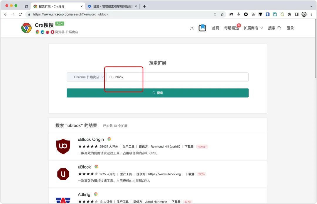This screenshot has height=204, width=317.
Task: Click the 1000万+ download count badge
Action: (202, 147)
